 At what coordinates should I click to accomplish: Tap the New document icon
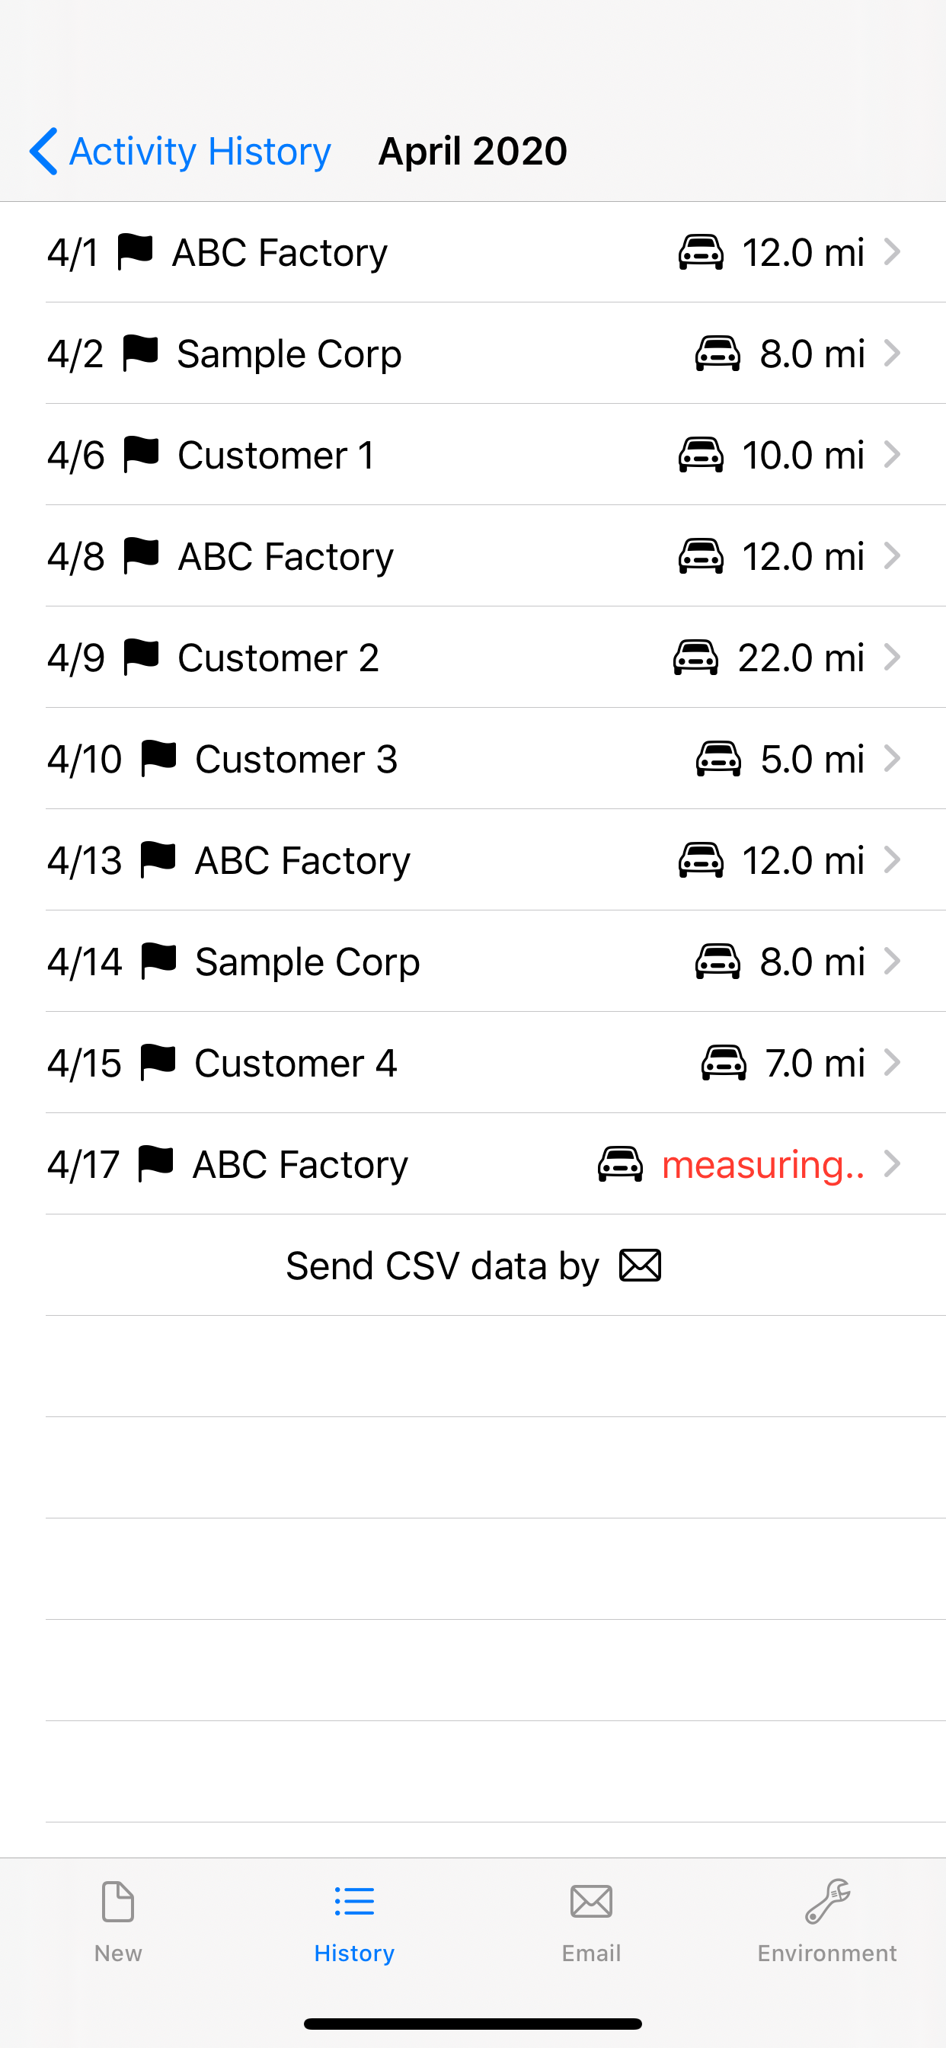click(117, 1902)
